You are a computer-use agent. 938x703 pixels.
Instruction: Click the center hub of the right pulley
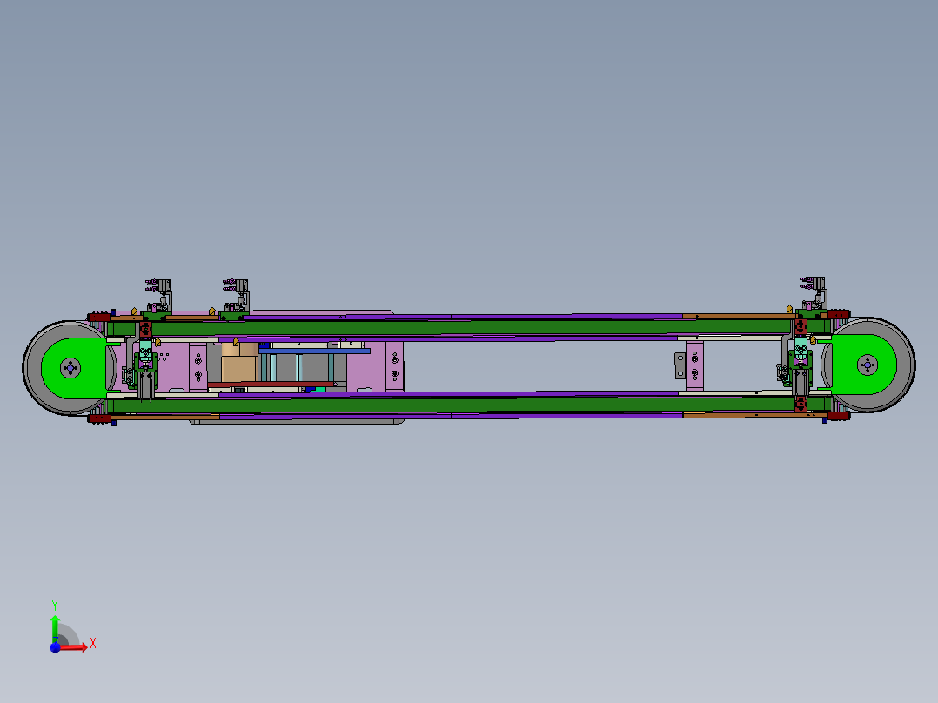click(867, 364)
